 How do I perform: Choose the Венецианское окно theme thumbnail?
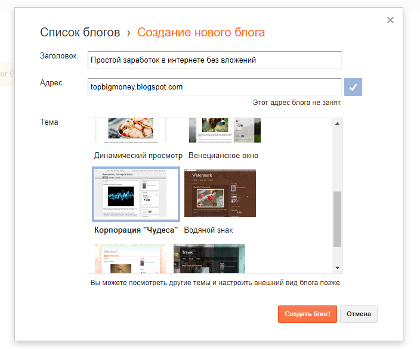pos(224,130)
